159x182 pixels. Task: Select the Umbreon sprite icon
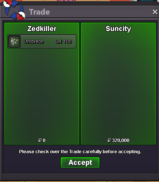coord(14,42)
